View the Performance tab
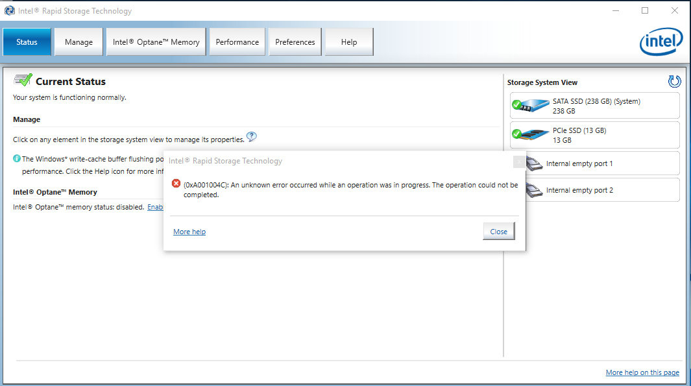The height and width of the screenshot is (386, 691). (x=237, y=42)
